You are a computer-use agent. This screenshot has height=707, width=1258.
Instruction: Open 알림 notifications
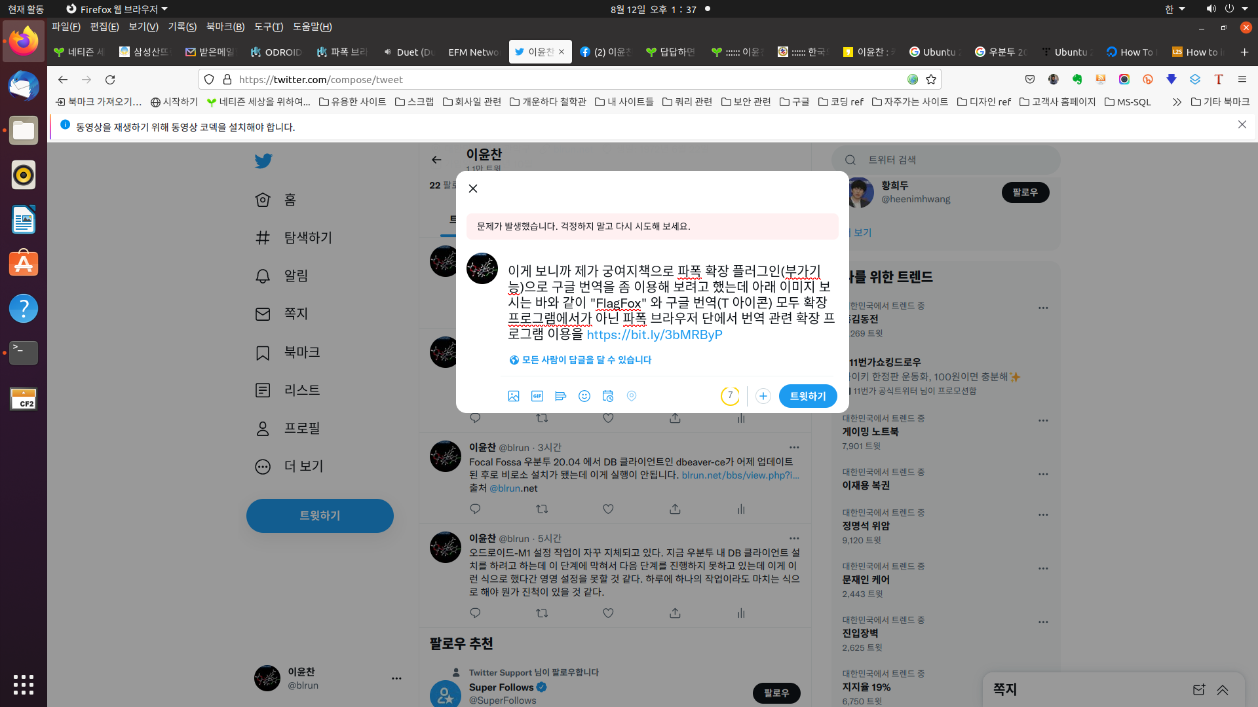coord(282,276)
